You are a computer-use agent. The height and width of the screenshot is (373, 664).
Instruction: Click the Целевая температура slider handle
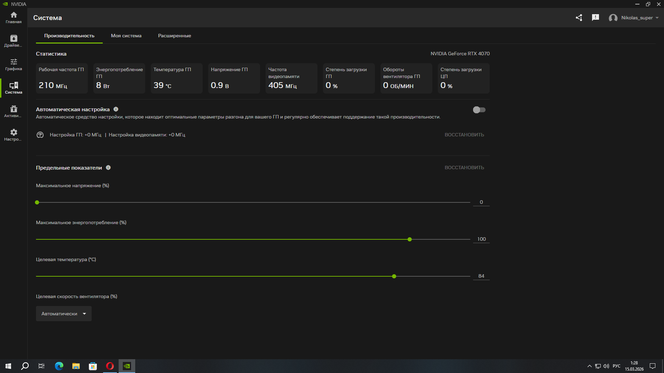394,276
